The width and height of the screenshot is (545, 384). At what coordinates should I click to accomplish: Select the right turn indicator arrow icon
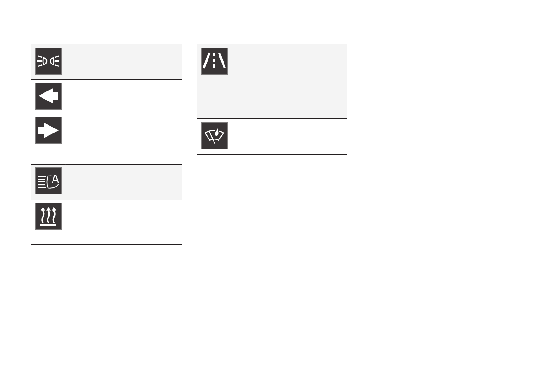pos(48,130)
